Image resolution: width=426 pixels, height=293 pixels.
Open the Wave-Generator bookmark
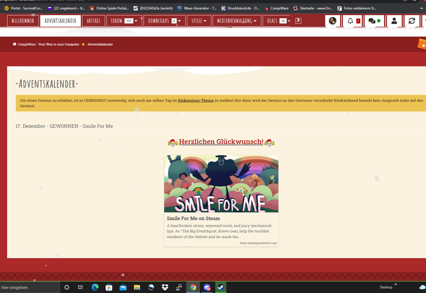[197, 8]
